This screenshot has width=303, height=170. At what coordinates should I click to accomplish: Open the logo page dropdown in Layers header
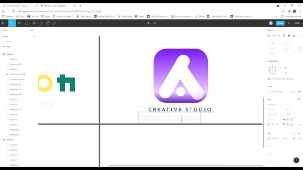32,30
